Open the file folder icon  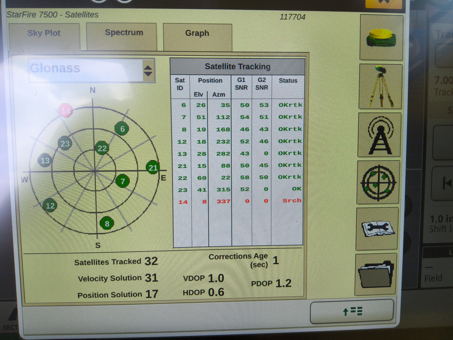(x=376, y=274)
